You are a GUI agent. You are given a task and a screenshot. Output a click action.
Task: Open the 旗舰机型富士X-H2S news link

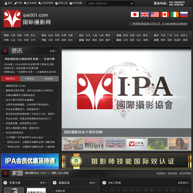[15, 86]
